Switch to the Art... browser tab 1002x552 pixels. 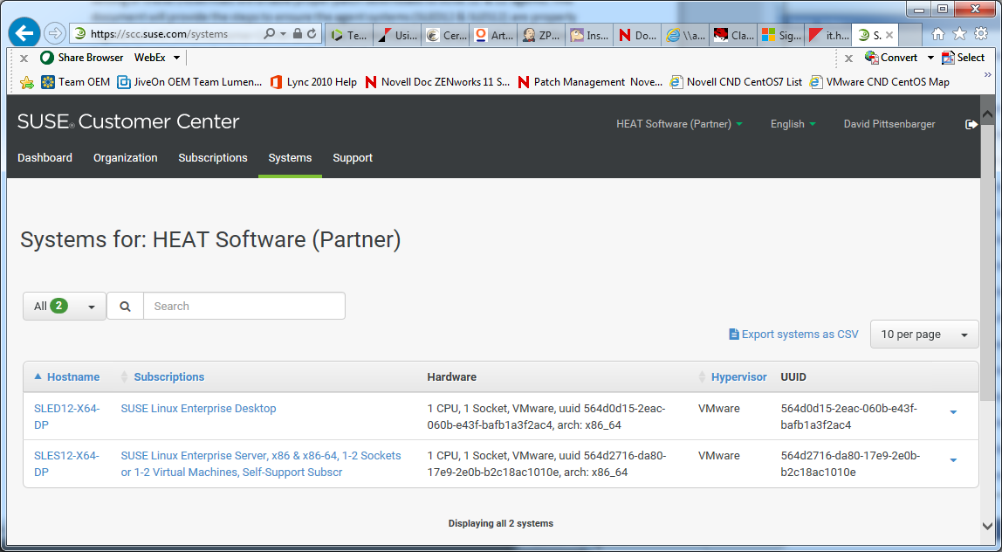click(x=493, y=35)
